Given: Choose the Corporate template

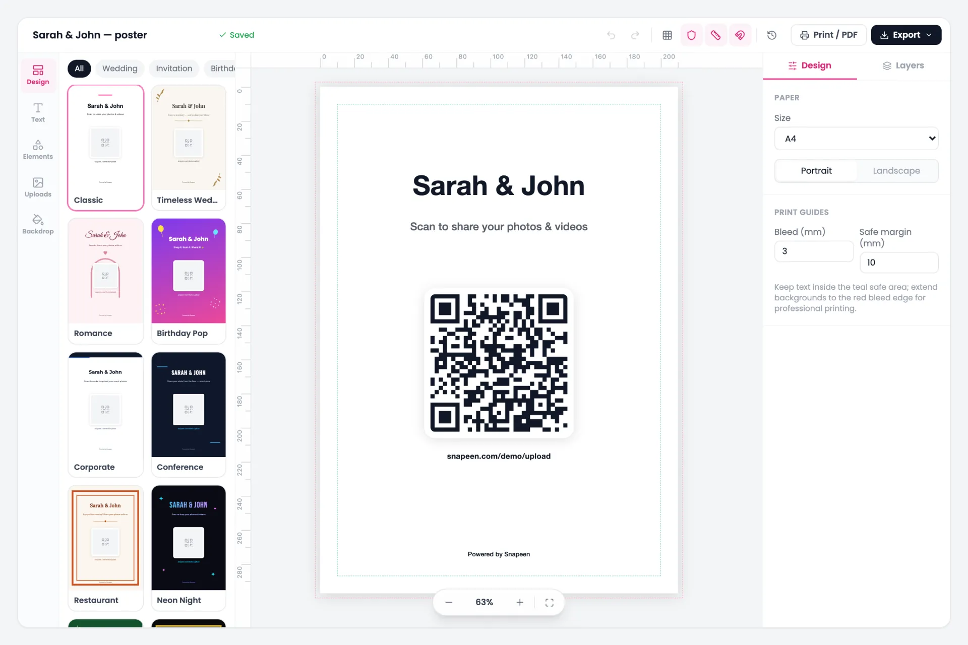Looking at the screenshot, I should [x=106, y=414].
